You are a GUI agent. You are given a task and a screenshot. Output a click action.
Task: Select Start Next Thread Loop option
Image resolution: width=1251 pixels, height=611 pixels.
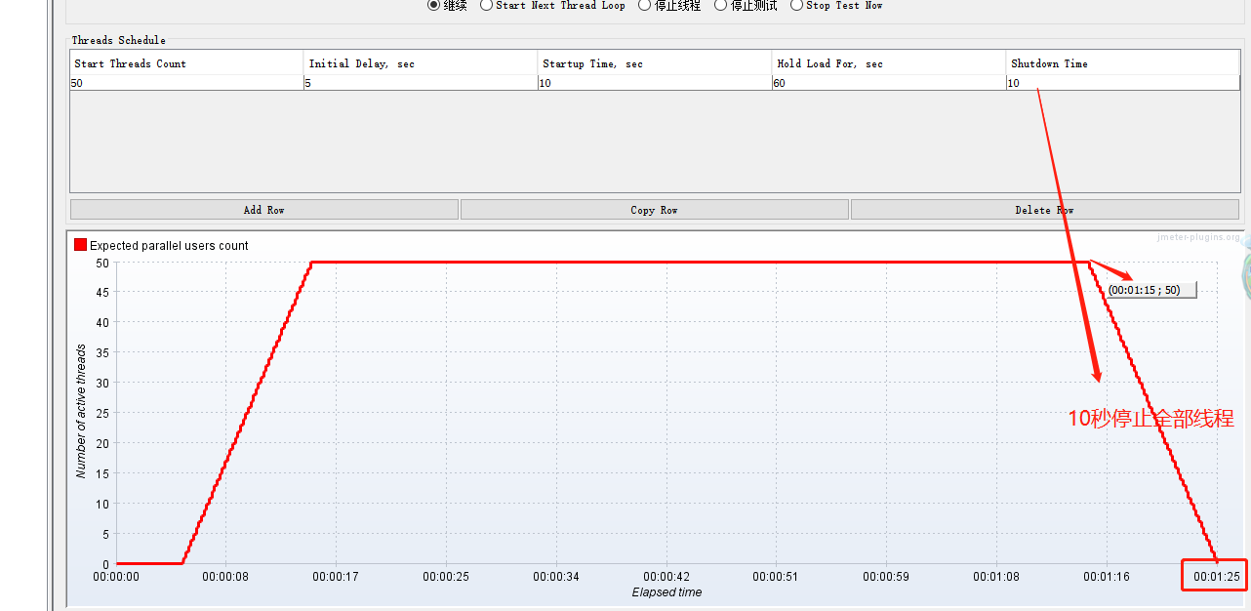(x=552, y=5)
